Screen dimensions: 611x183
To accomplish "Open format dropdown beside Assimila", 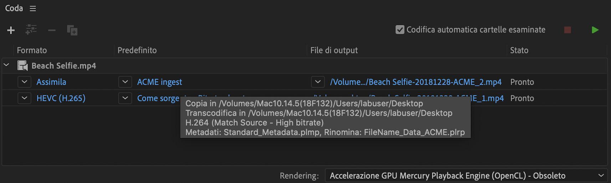I will point(24,82).
